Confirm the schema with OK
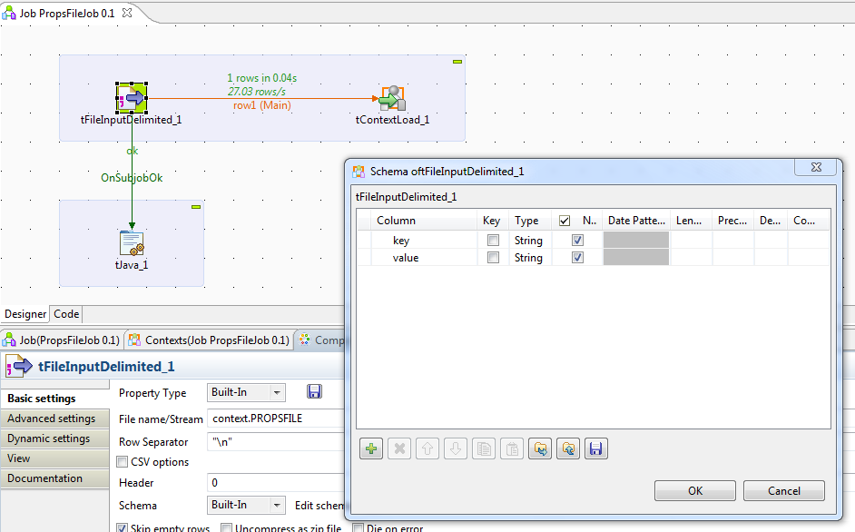 pos(694,490)
